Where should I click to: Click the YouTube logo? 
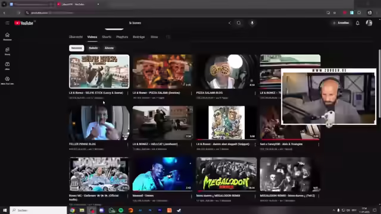[24, 23]
